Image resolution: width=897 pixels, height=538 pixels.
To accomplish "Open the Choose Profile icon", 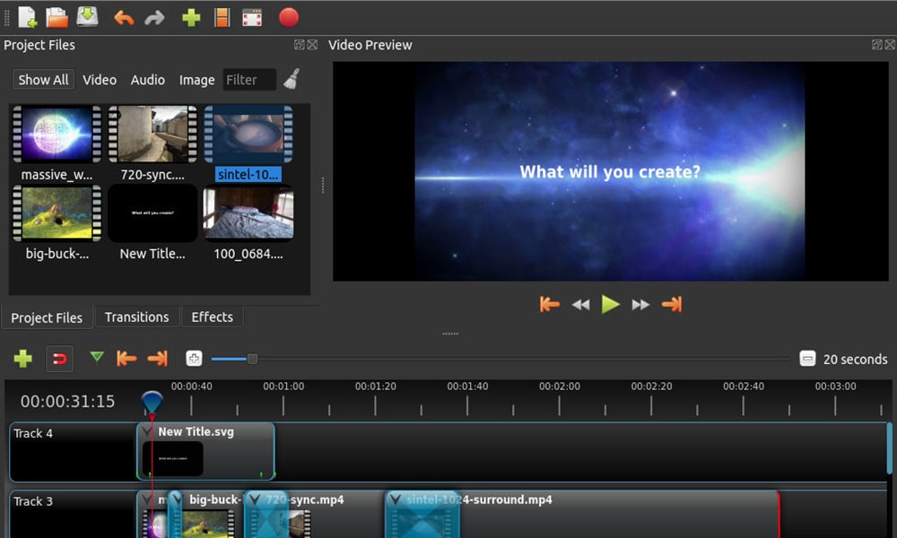I will (222, 18).
